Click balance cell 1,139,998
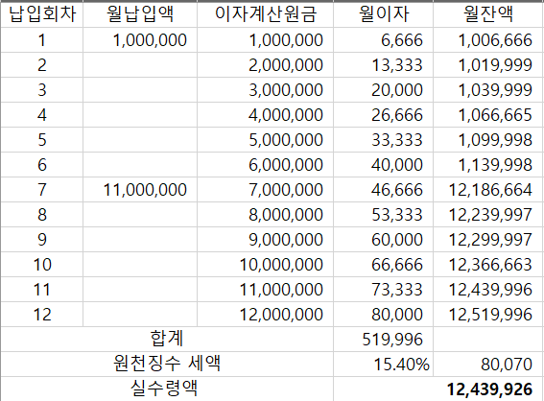Viewport: 544px width, 401px height. click(x=488, y=165)
